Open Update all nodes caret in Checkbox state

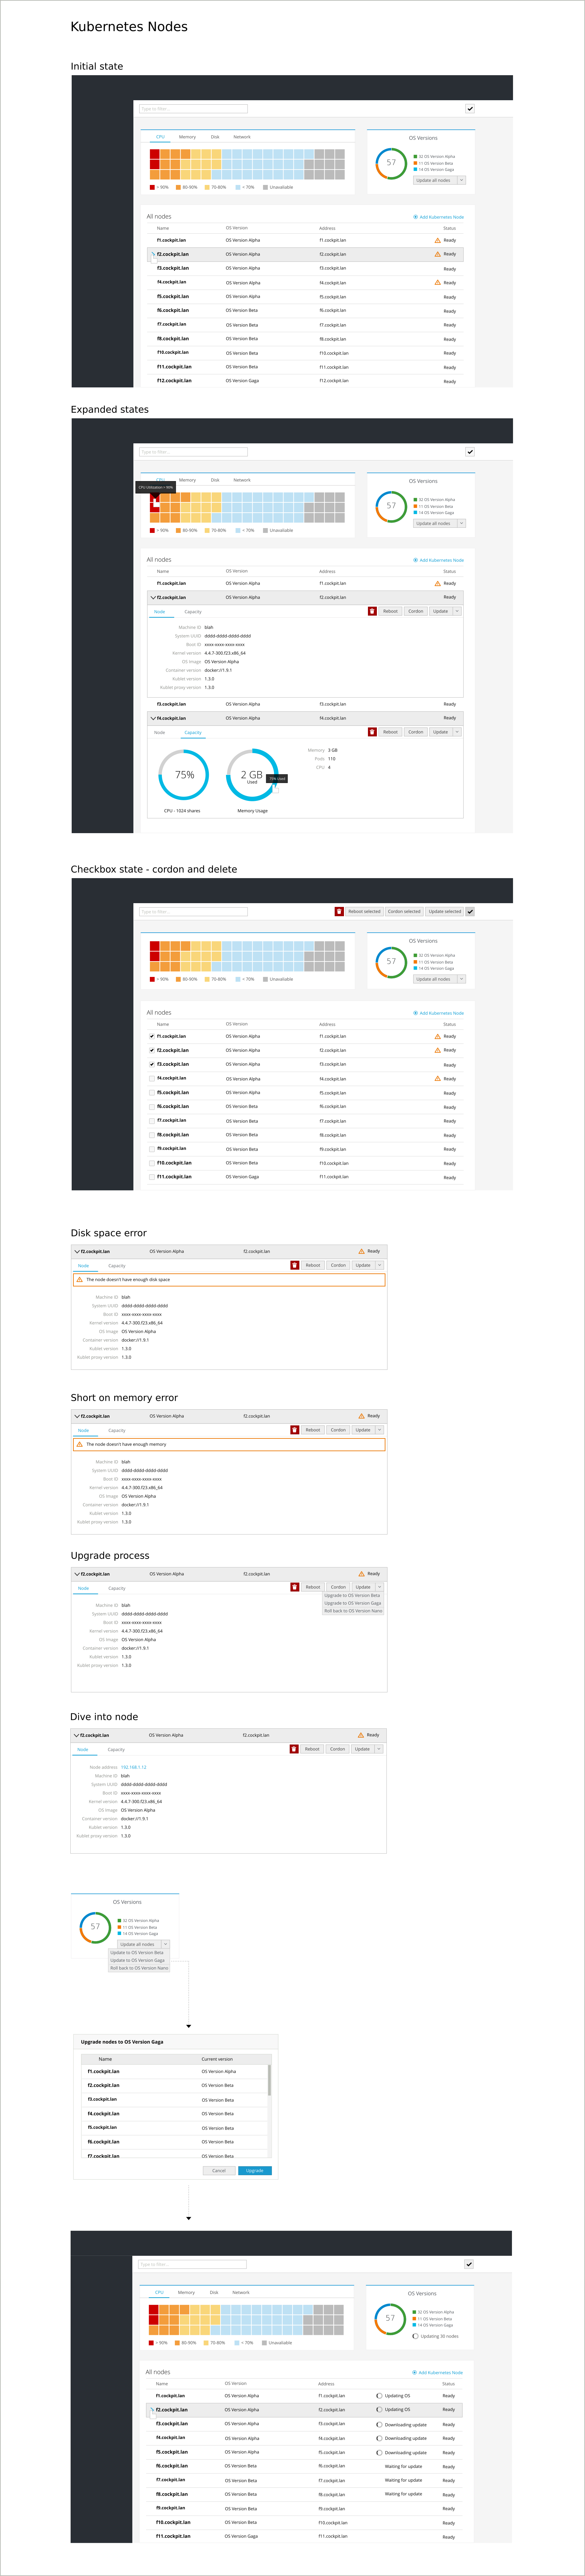[461, 979]
